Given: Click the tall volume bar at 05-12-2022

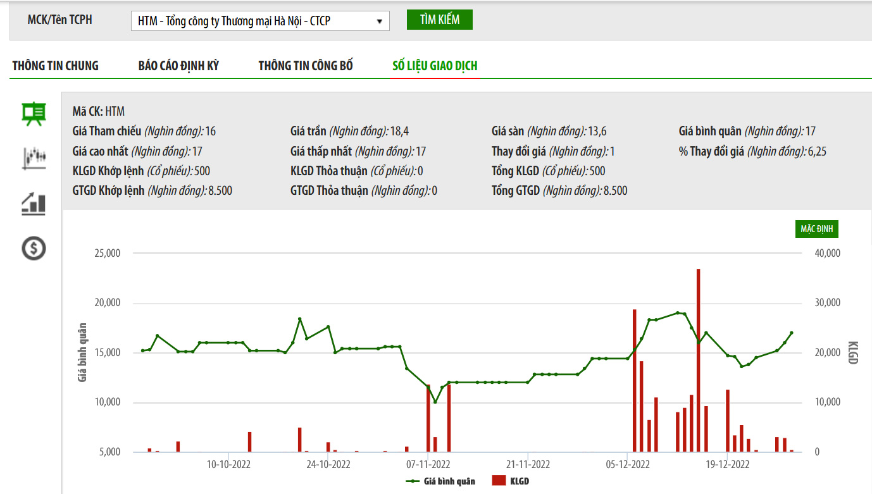Looking at the screenshot, I should pos(635,380).
